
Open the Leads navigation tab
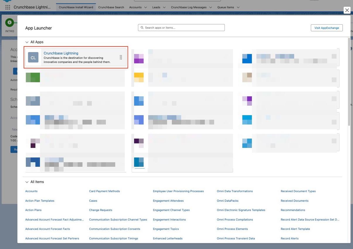click(156, 7)
